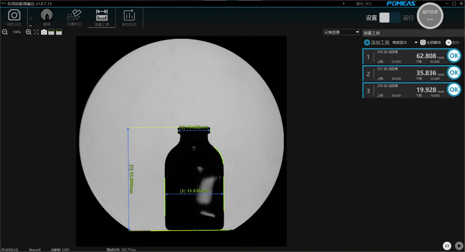Pause acquisition with the pause button
Screen dimensions: 465x252
(x=447, y=246)
